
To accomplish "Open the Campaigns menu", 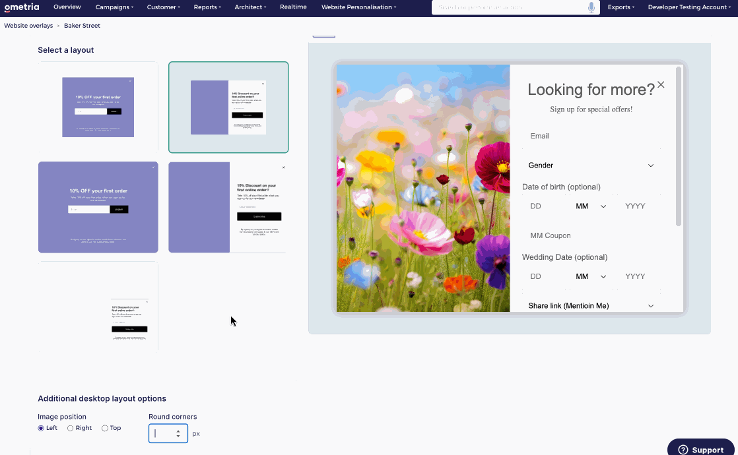I will point(114,7).
